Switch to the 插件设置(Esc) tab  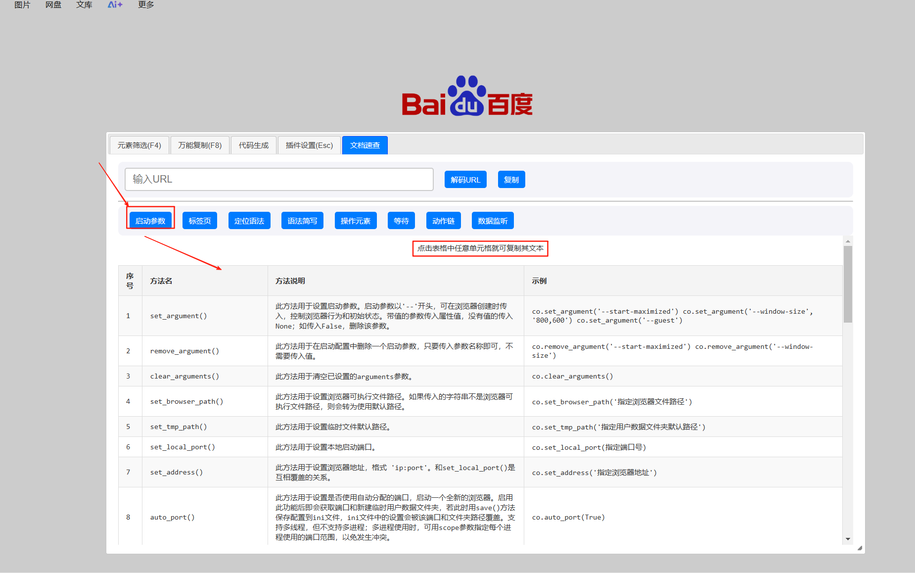(310, 145)
